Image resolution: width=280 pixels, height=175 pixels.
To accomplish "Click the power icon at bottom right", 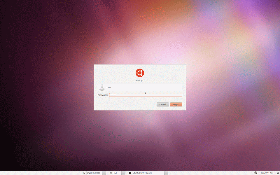I will pyautogui.click(x=277, y=173).
